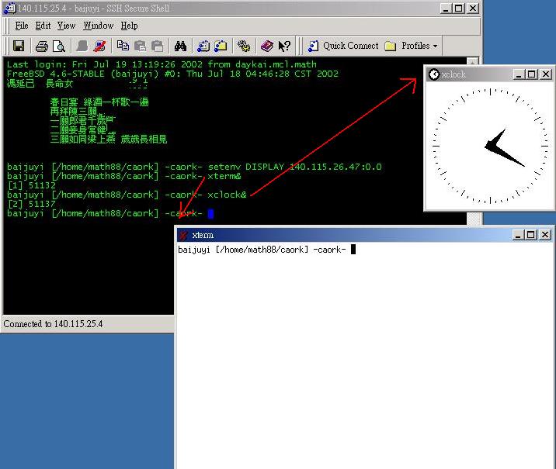Screen dimensions: 556x469
Task: Open the File menu
Action: pyautogui.click(x=23, y=26)
